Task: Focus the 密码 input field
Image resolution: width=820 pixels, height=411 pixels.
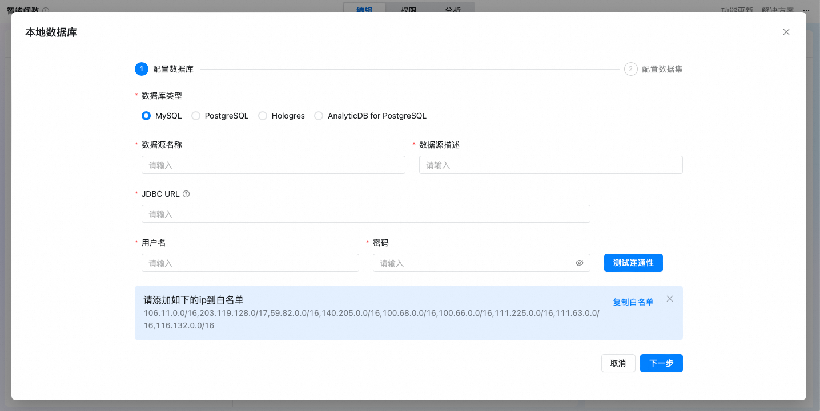Action: click(x=481, y=263)
